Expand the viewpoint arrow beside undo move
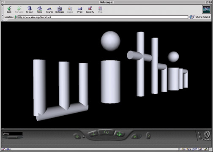The width and height of the screenshot is (213, 152). click(x=140, y=136)
